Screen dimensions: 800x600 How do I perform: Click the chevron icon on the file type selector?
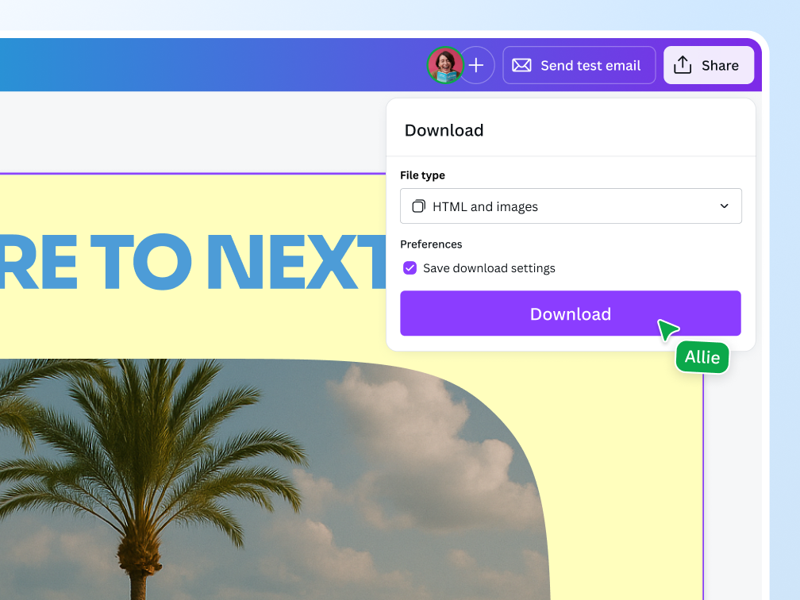click(724, 206)
